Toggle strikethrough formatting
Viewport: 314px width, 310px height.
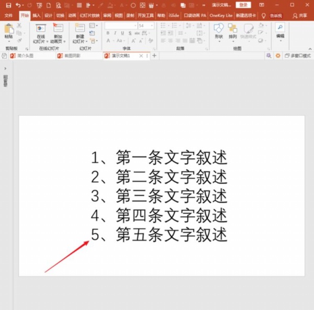pos(137,33)
